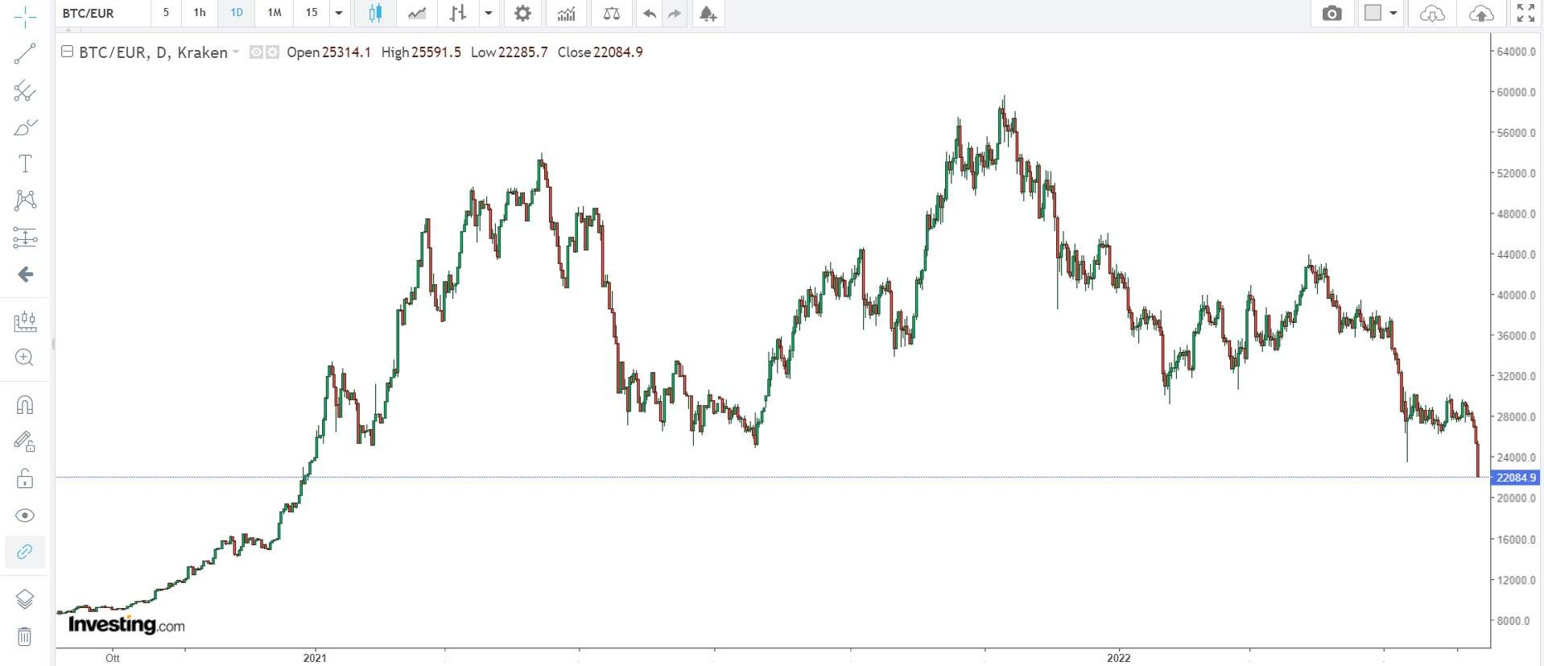Hide all drawings with the eye icon
The height and width of the screenshot is (666, 1544).
coord(25,515)
